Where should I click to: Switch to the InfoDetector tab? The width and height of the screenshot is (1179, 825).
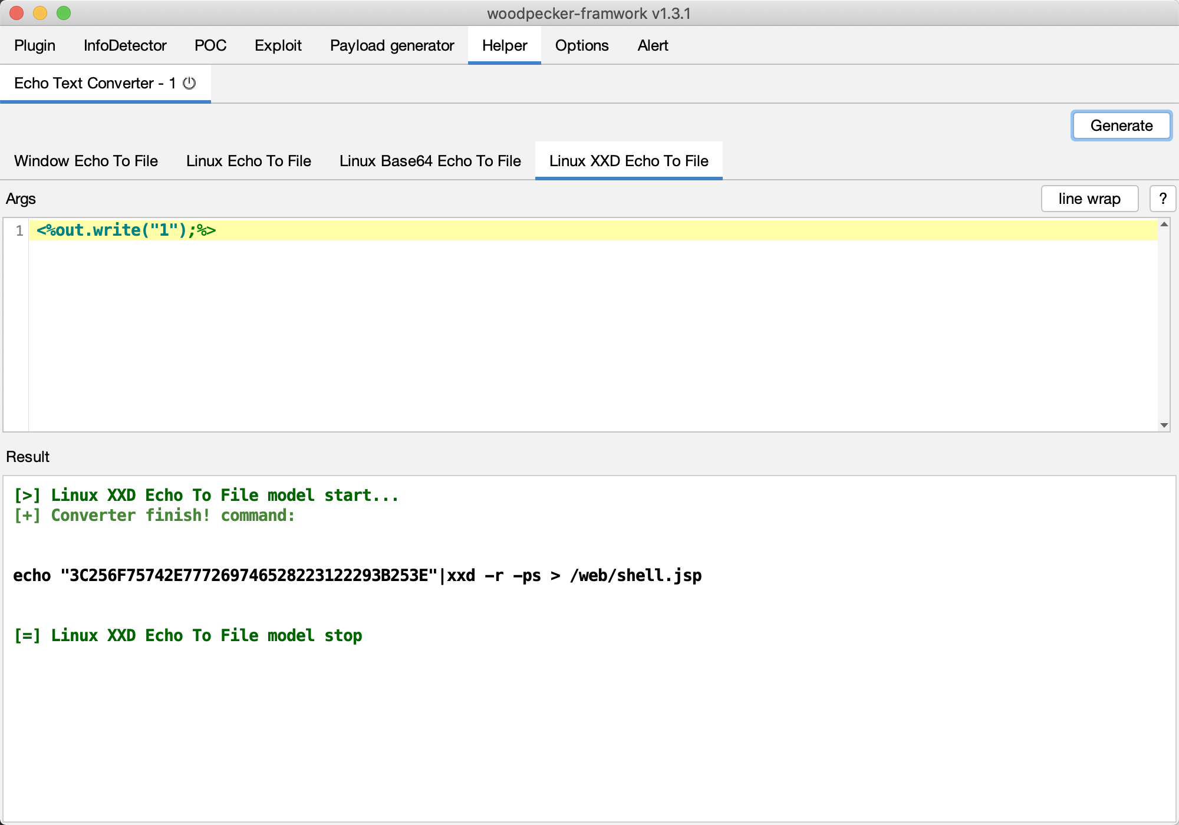click(125, 45)
